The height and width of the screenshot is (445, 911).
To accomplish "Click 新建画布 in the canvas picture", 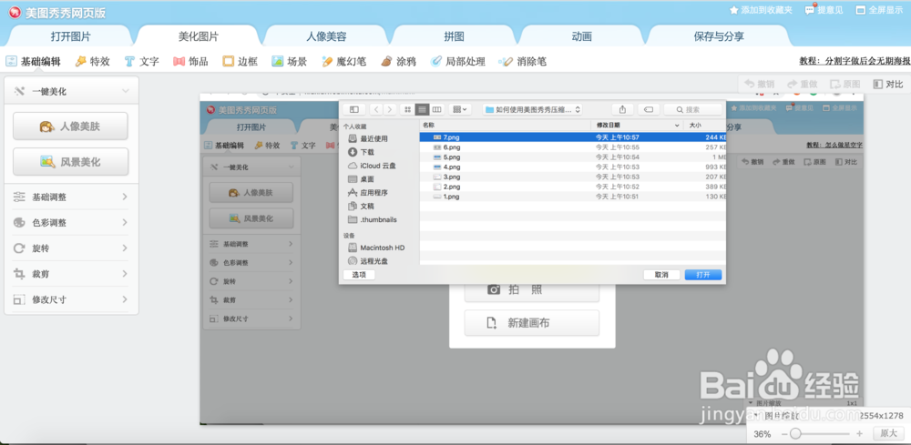I will pos(532,323).
